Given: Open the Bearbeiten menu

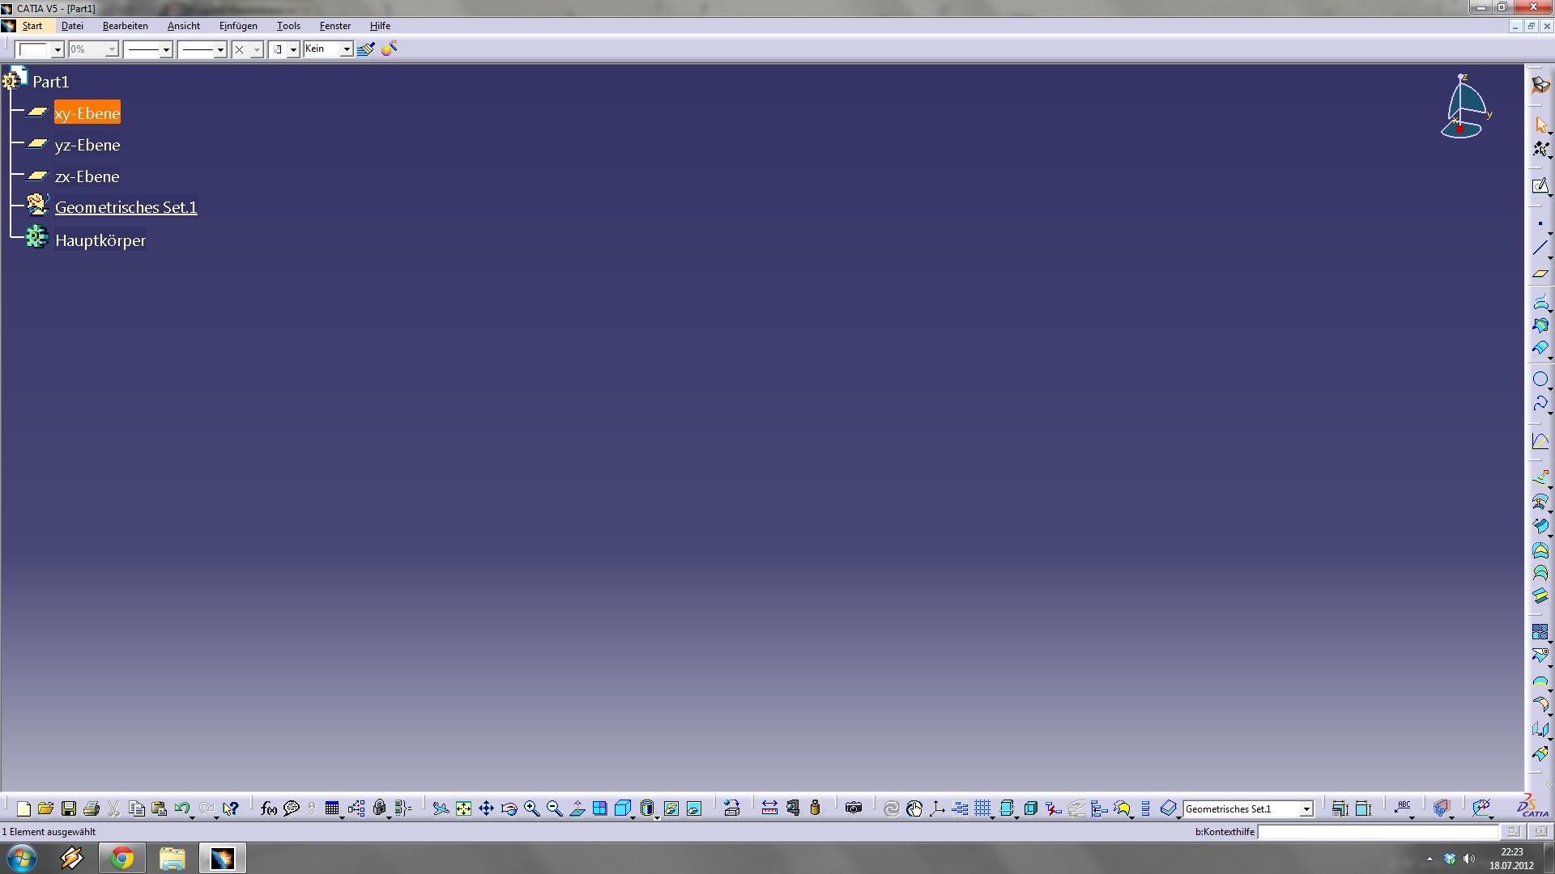Looking at the screenshot, I should 126,26.
